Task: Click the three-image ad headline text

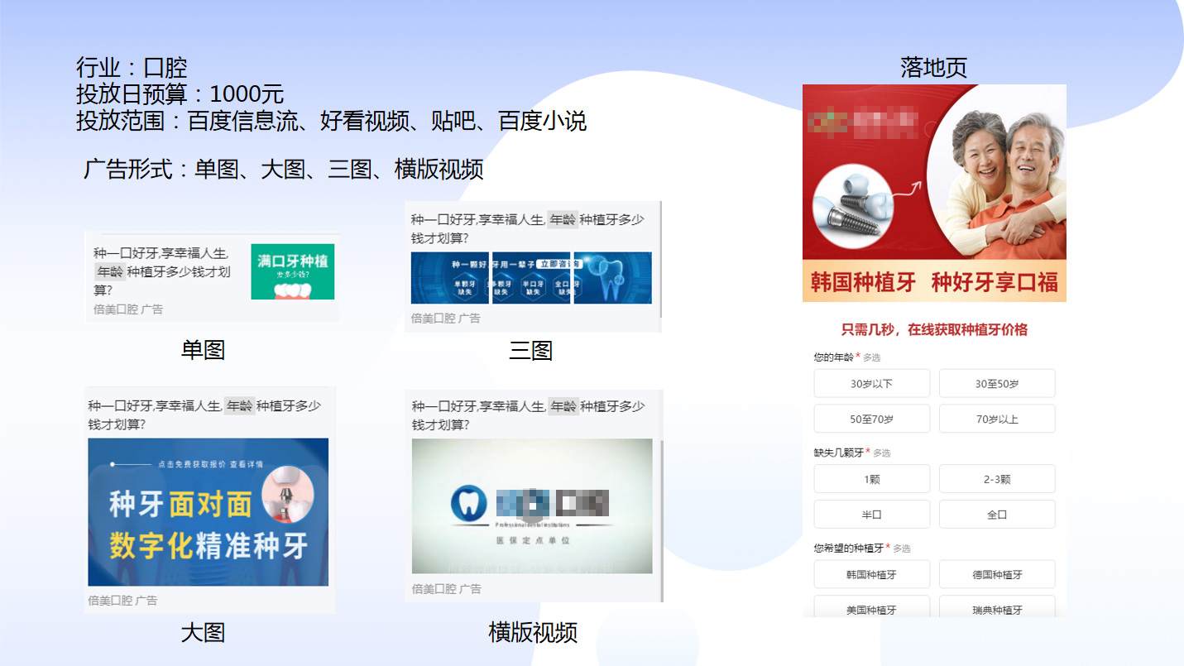Action: 528,228
